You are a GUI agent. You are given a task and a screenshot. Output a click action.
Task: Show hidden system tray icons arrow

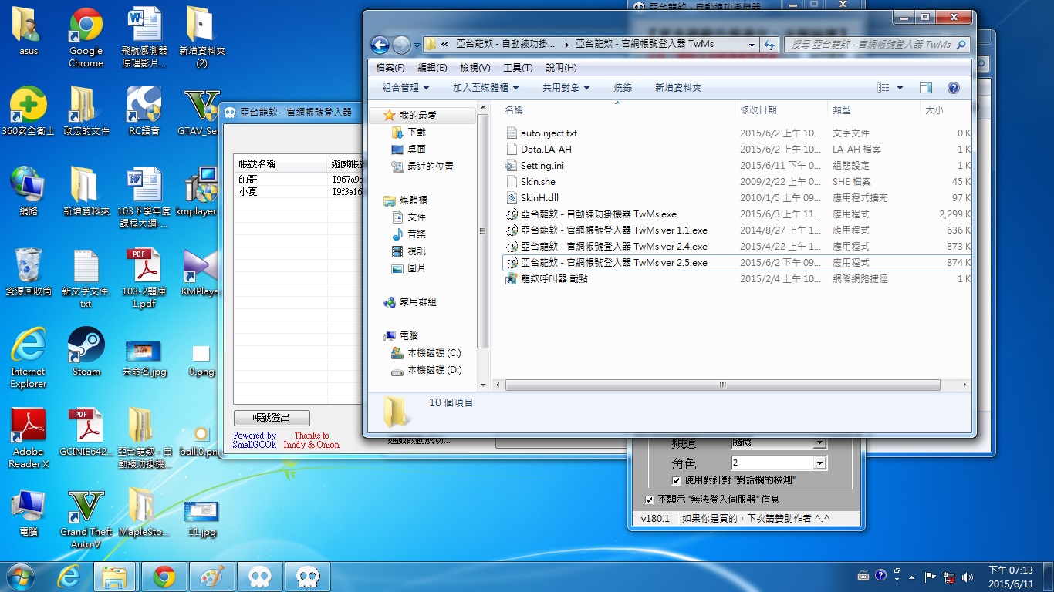(x=912, y=577)
